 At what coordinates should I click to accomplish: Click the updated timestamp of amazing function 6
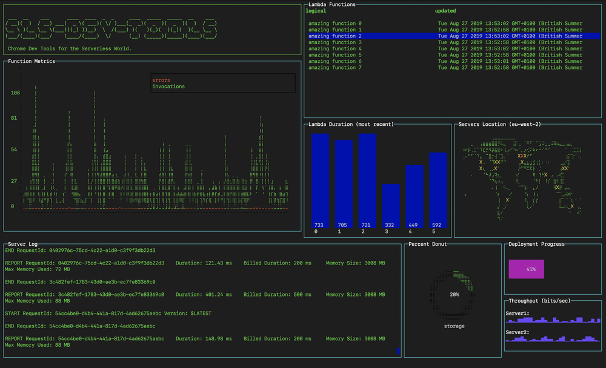click(510, 61)
